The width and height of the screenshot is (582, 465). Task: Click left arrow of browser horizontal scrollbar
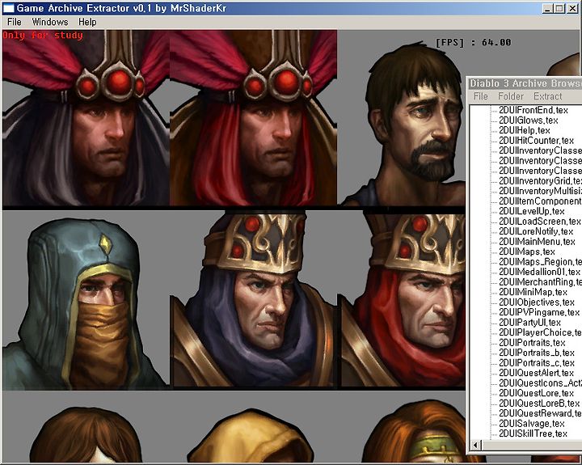(x=476, y=445)
